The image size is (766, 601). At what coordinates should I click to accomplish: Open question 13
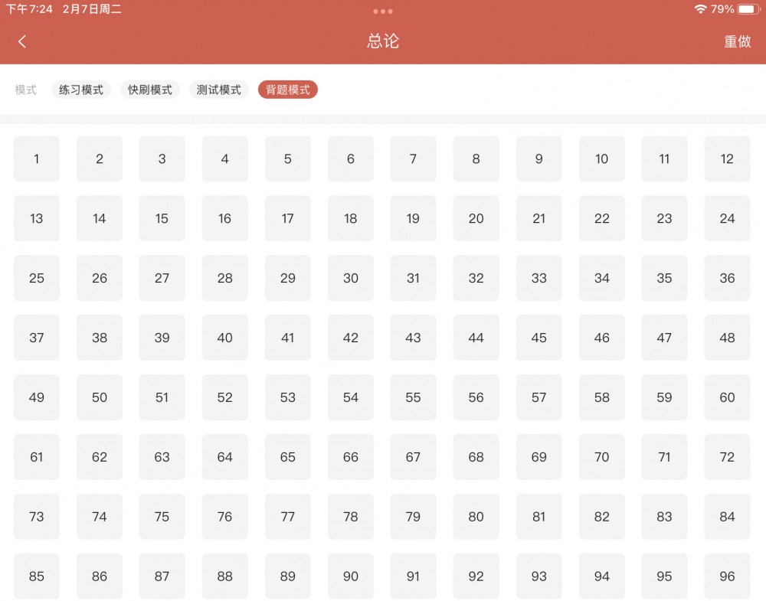tap(37, 218)
